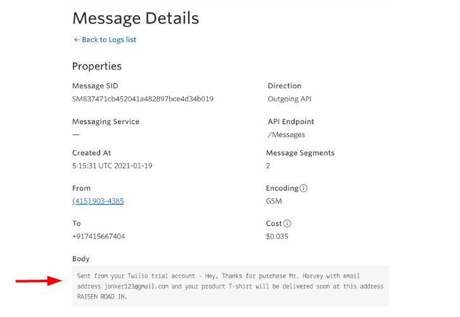Select the Message SID value text
The height and width of the screenshot is (317, 460).
coord(143,99)
